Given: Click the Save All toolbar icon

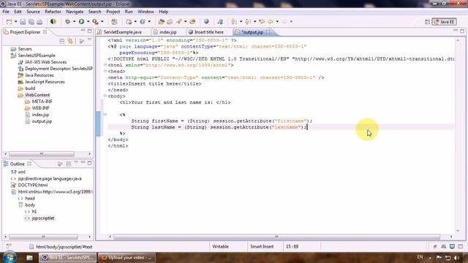Looking at the screenshot, I should click(x=31, y=21).
